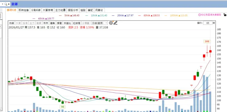
Task: Toggle the 本益比 indicator button
Action: click(67, 23)
